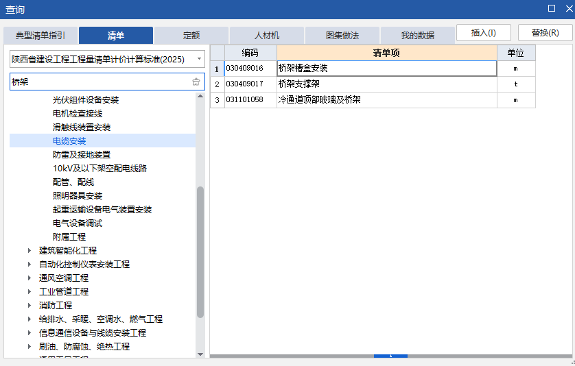Click the tree scrollbar up arrow

200,96
